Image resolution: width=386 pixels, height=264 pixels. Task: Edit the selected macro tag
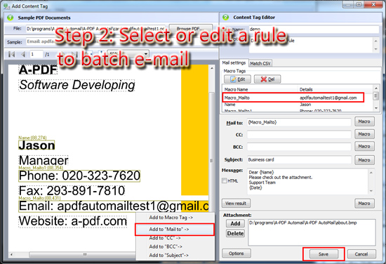237,79
